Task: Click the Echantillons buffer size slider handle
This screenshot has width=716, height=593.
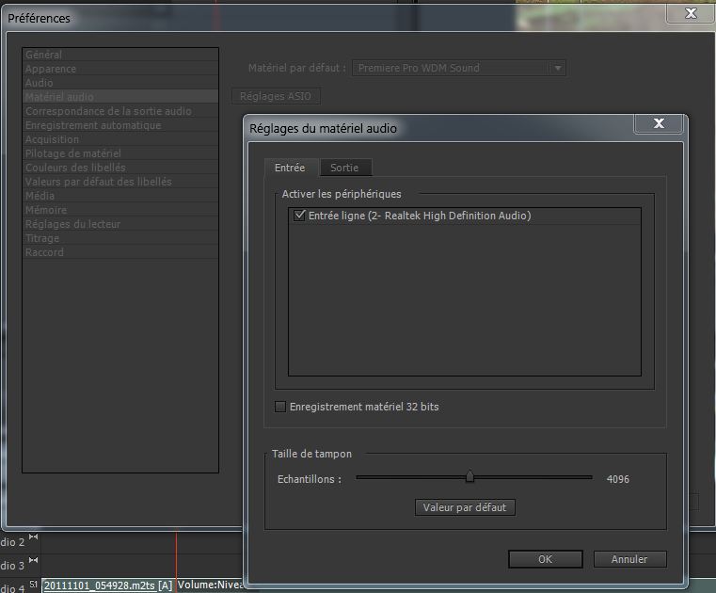Action: [x=469, y=475]
